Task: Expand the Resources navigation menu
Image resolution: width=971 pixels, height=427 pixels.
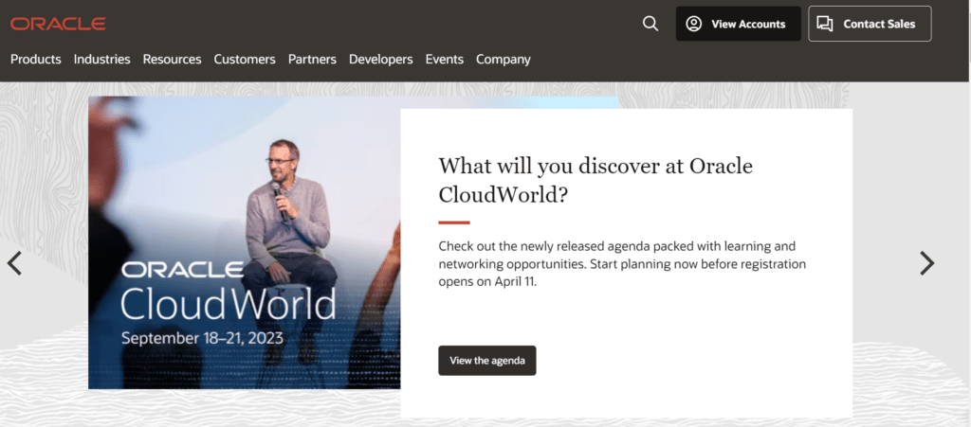Action: coord(172,59)
